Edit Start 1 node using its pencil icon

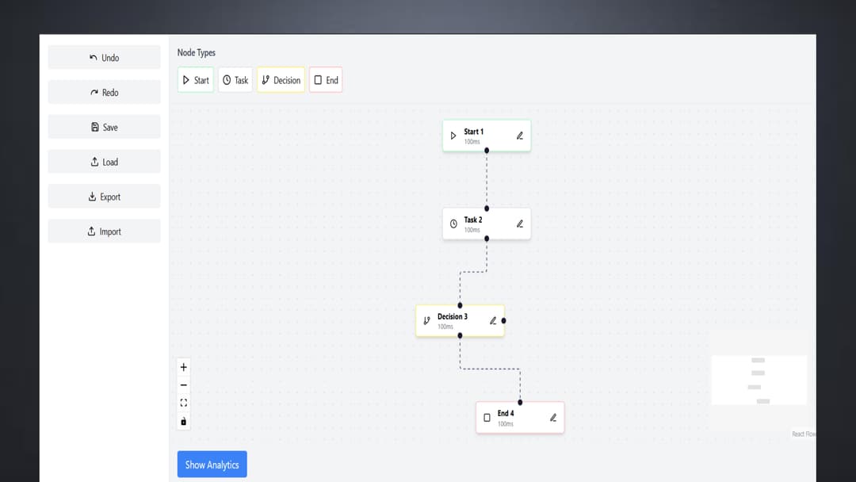519,136
